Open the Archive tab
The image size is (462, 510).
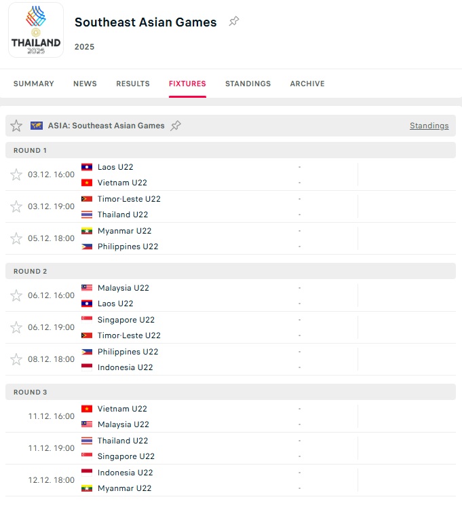[307, 84]
